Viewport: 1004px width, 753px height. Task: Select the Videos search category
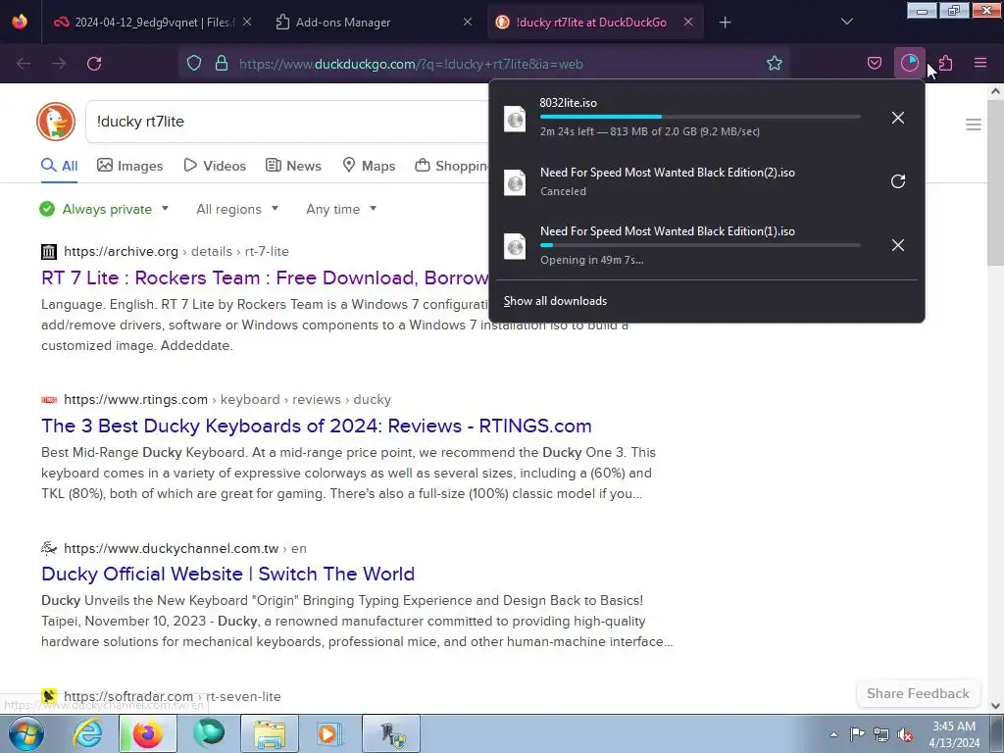(215, 166)
